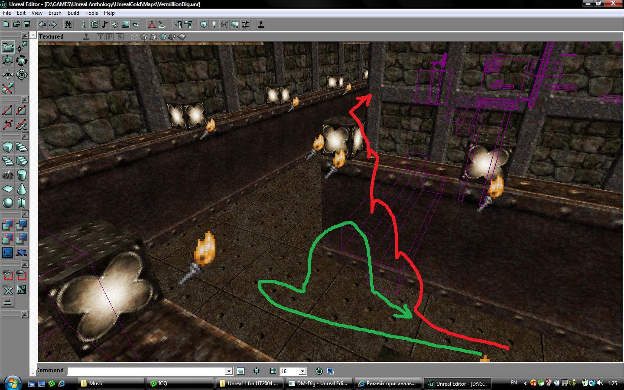Image resolution: width=624 pixels, height=390 pixels.
Task: Click the Undo left-arrow icon
Action: point(42,25)
